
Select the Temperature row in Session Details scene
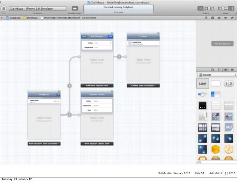pyautogui.click(x=97, y=106)
